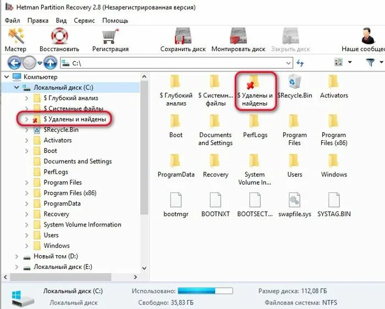Select $ Удалены и найдены folder in file pane
Screen dimensions: 385x309
point(255,91)
